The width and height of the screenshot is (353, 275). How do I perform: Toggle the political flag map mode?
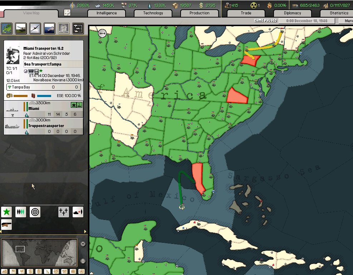(13, 271)
